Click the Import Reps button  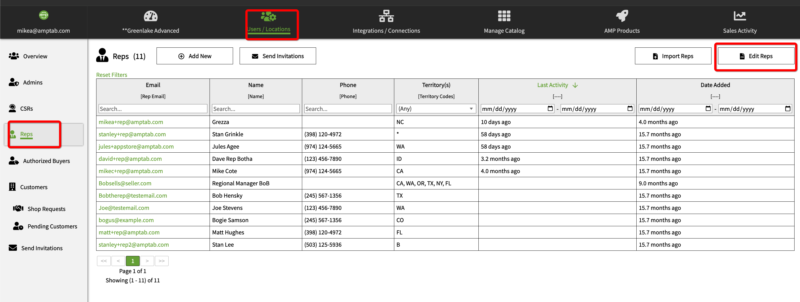coord(673,56)
